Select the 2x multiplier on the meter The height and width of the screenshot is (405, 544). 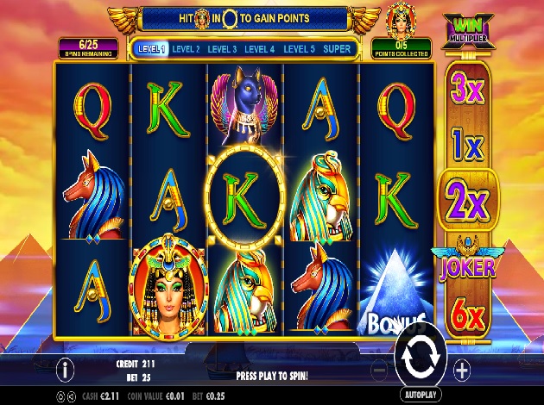click(468, 201)
